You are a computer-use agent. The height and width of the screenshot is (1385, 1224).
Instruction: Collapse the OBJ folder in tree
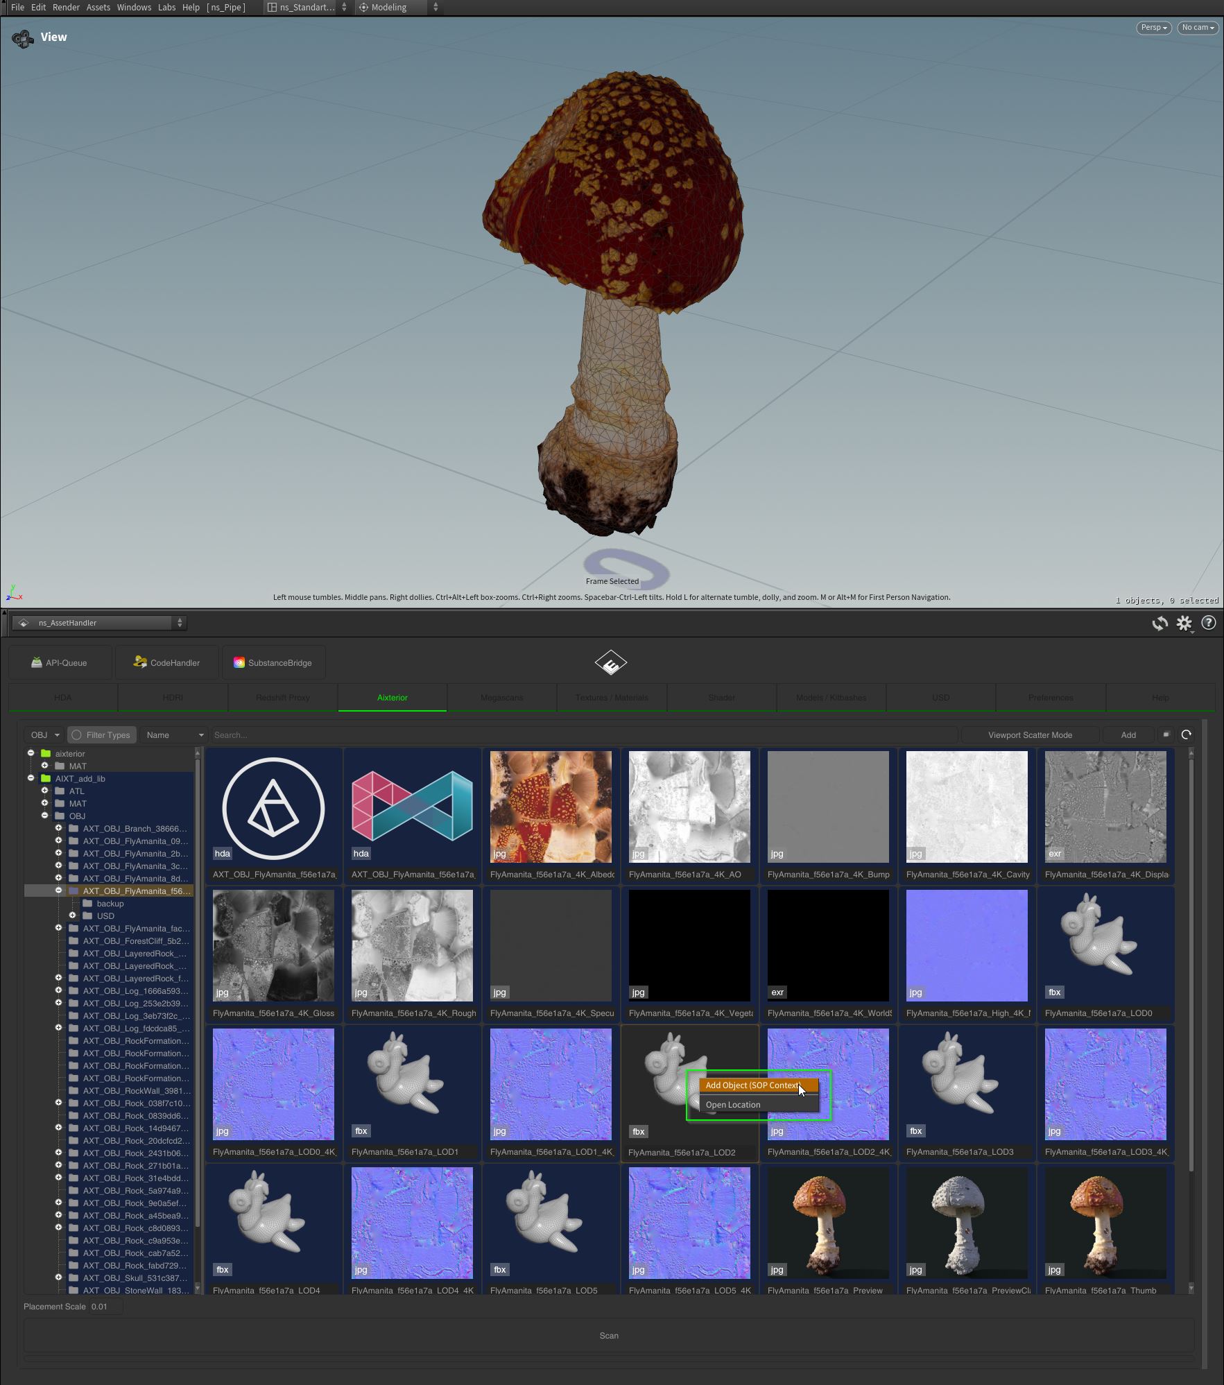point(45,816)
